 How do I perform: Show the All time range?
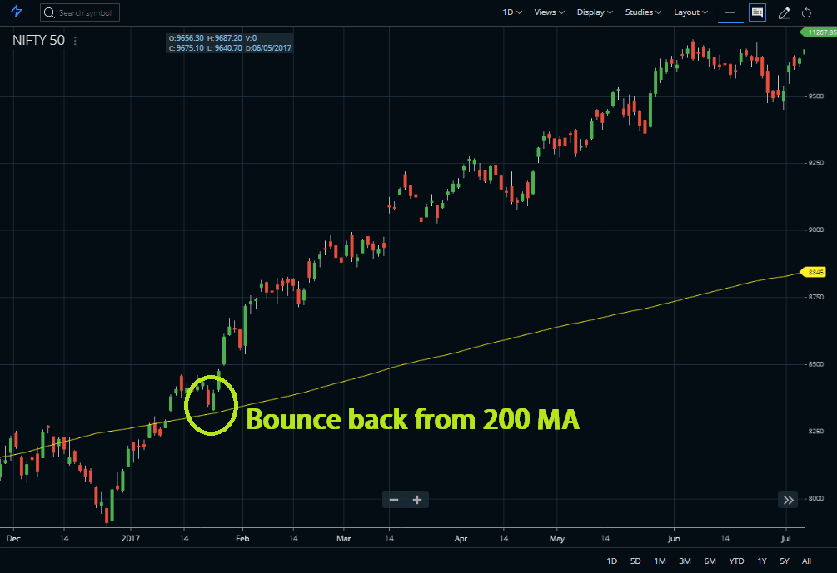click(x=806, y=561)
